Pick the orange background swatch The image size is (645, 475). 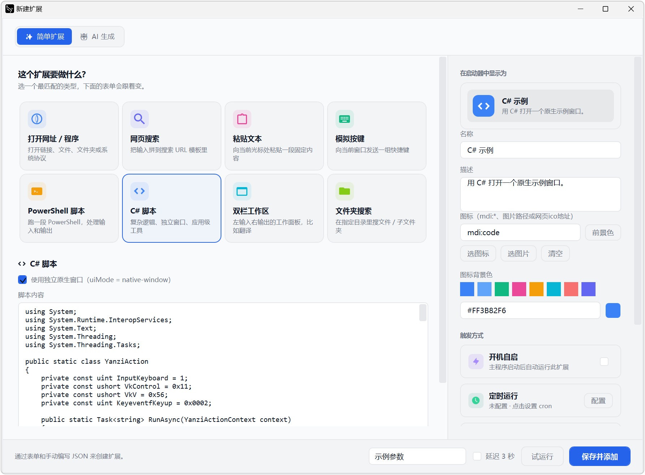pos(537,289)
